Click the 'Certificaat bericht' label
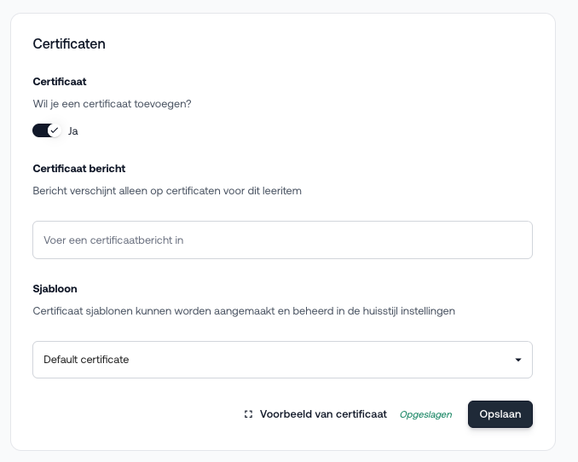Viewport: 578px width, 462px height. [x=79, y=169]
